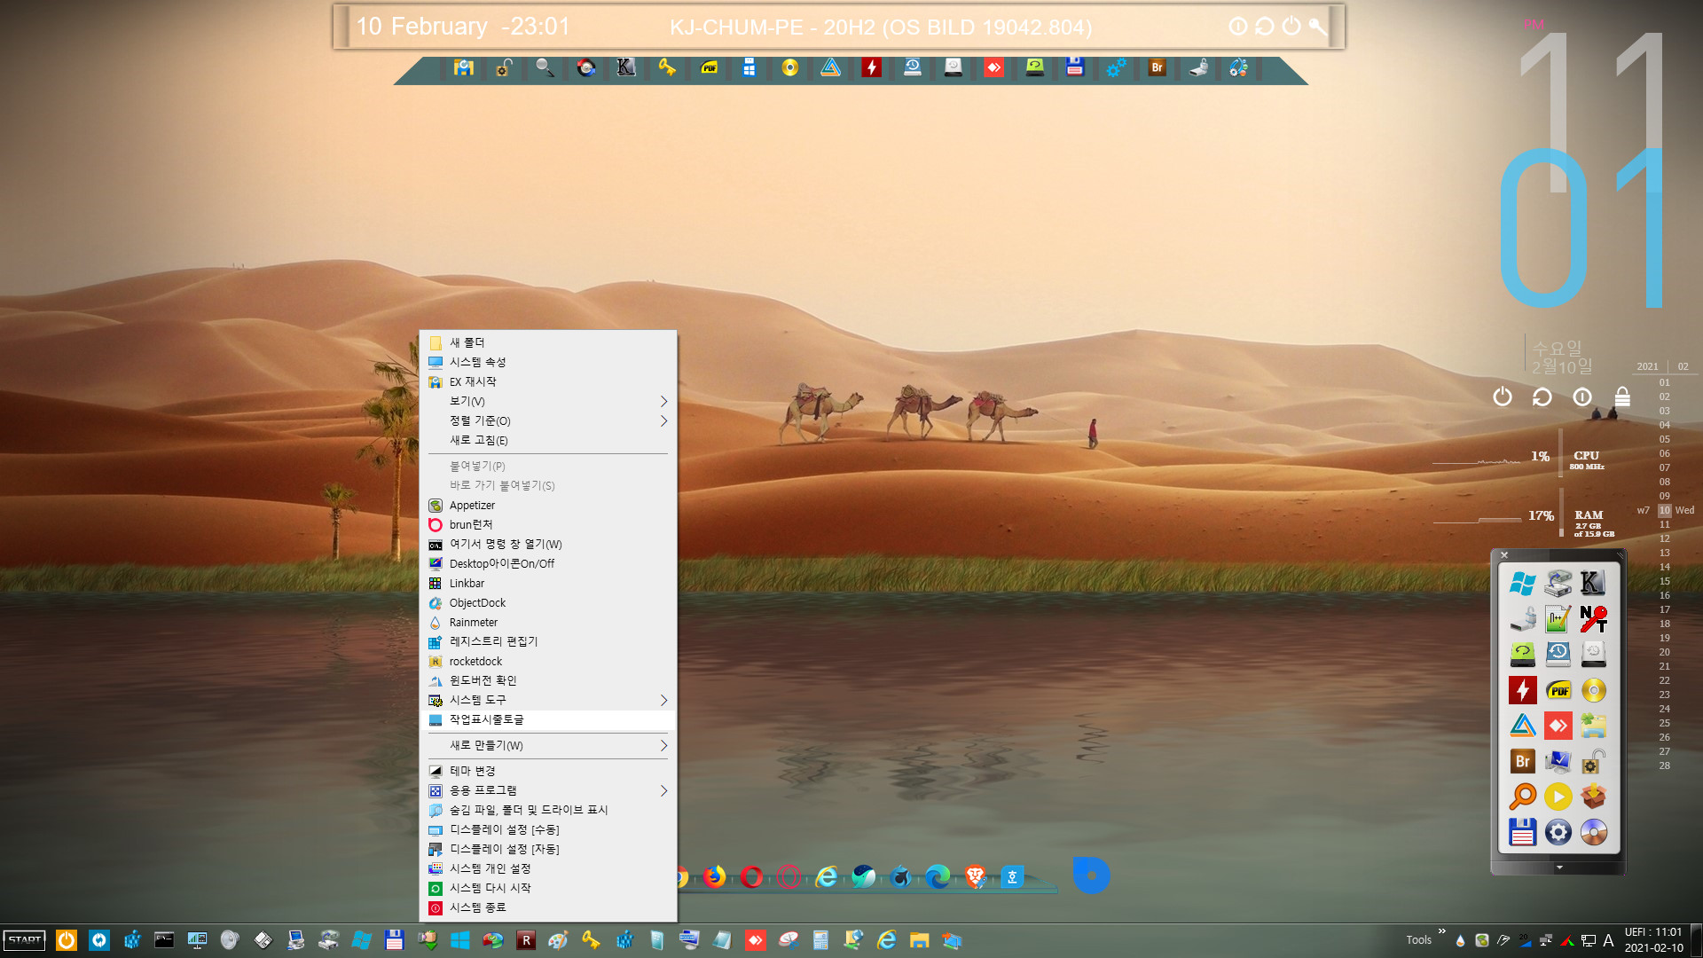Expand the 시스템 도구 submenu
Image resolution: width=1703 pixels, height=958 pixels.
pos(548,700)
